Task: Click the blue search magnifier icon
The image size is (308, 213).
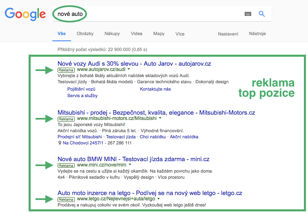Action: [262, 14]
